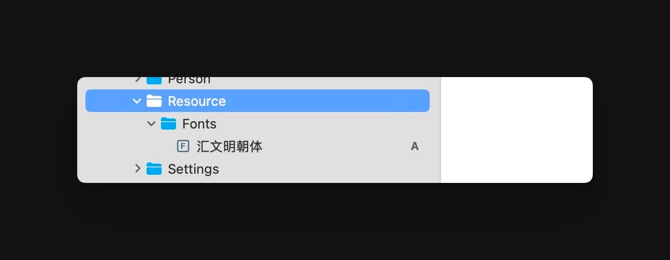The image size is (670, 260).
Task: Click the white editor area
Action: [517, 129]
